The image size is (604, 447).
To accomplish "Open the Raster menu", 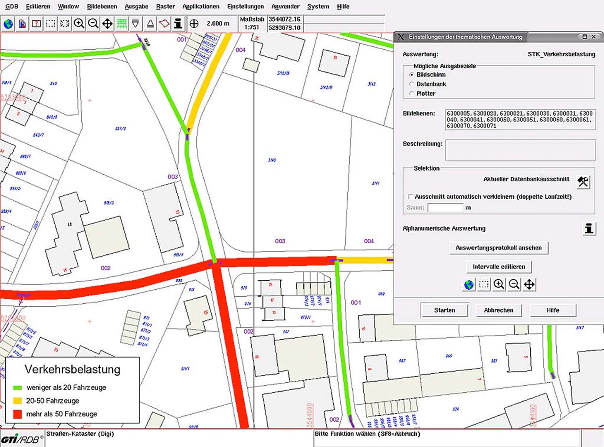I will point(165,6).
